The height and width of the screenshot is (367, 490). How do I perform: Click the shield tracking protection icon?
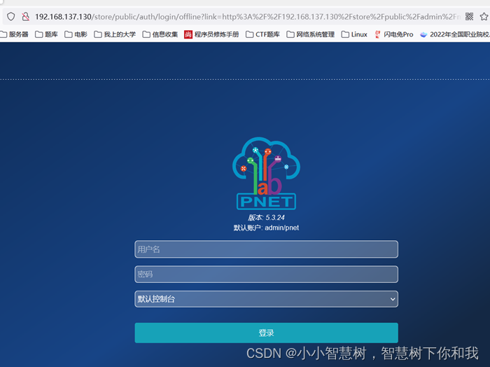pos(11,17)
